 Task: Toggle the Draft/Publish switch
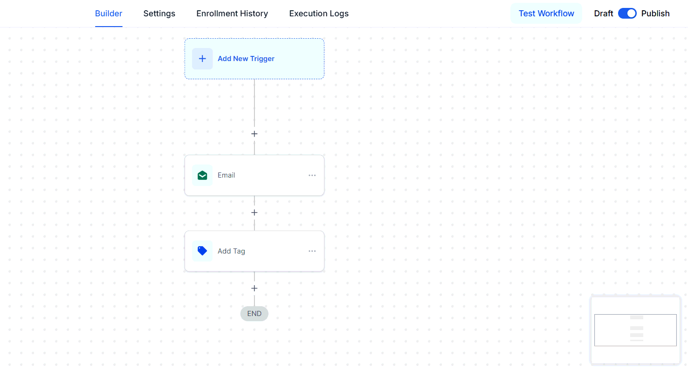[627, 14]
